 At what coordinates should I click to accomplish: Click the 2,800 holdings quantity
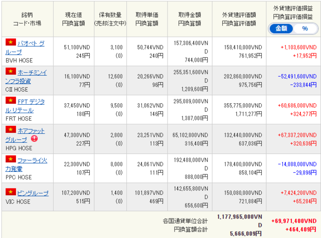click(x=116, y=135)
